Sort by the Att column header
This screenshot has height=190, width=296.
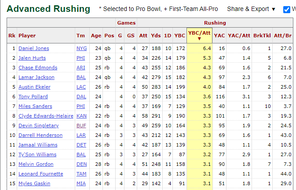(x=143, y=36)
